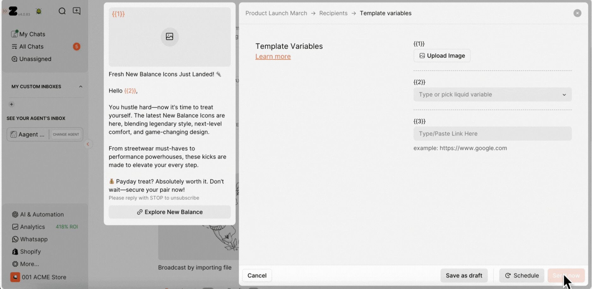
Task: Add a custom inbox with plus icon
Action: click(x=12, y=104)
